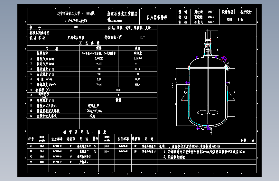Click the 辽宁石油化工大学 team title cell
Viewport: 279px width, 181px height.
pyautogui.click(x=76, y=14)
